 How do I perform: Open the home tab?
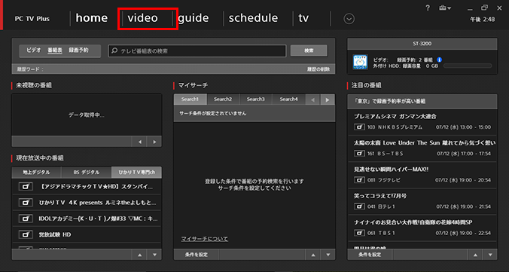[92, 18]
